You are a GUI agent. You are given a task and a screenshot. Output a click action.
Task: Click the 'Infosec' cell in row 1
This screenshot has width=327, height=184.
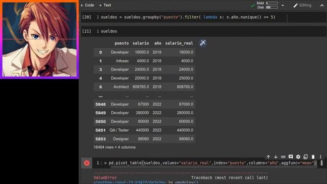[123, 61]
